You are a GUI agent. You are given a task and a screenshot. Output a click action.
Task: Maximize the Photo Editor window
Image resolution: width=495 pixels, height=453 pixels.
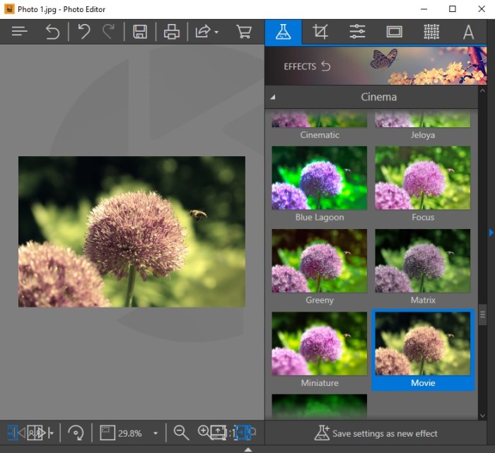coord(453,8)
